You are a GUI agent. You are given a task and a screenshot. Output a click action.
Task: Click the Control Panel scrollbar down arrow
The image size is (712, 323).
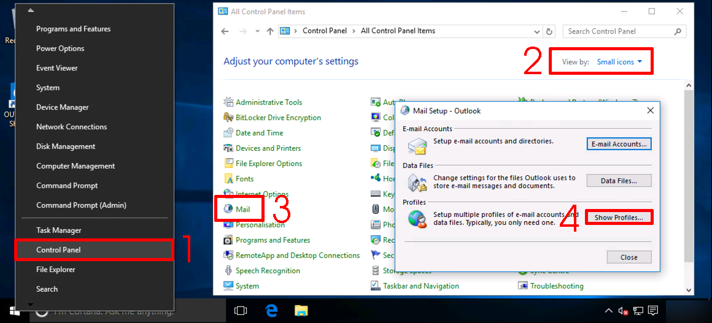[689, 290]
